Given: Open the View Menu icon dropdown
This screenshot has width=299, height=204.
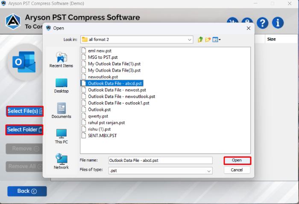Looking at the screenshot, I should point(217,40).
